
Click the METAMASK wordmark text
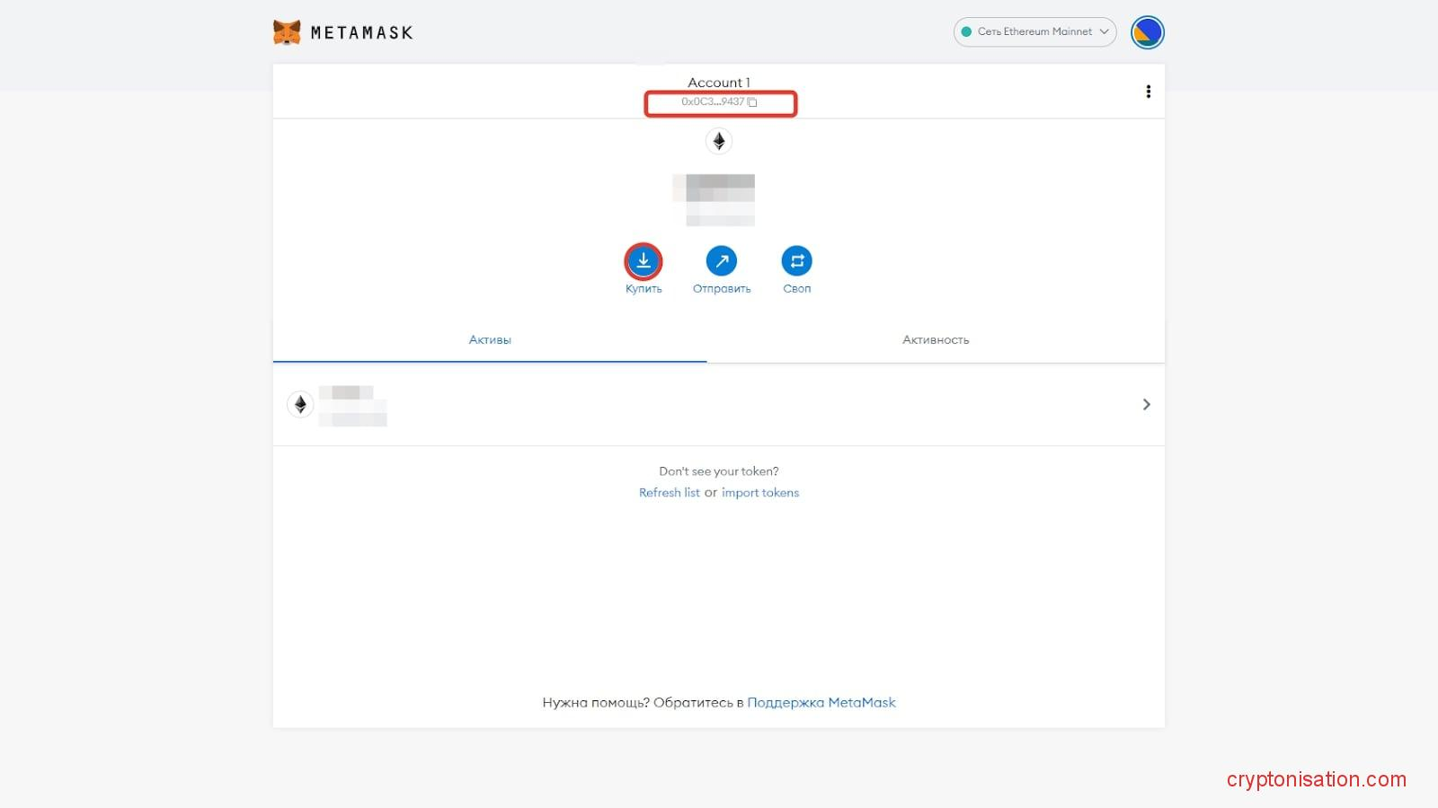click(x=361, y=33)
